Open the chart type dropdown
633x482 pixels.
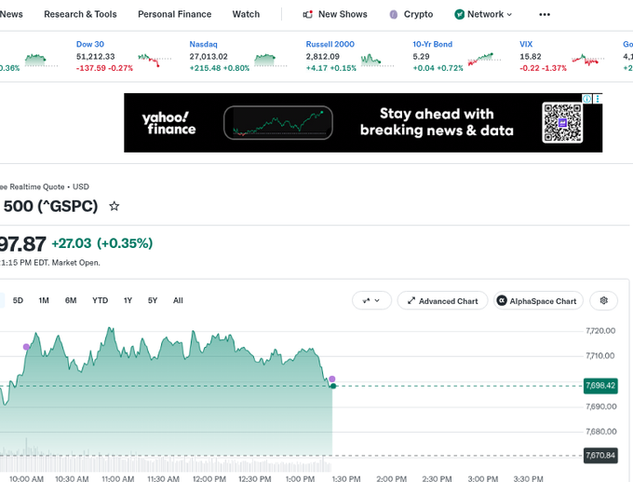coord(371,300)
